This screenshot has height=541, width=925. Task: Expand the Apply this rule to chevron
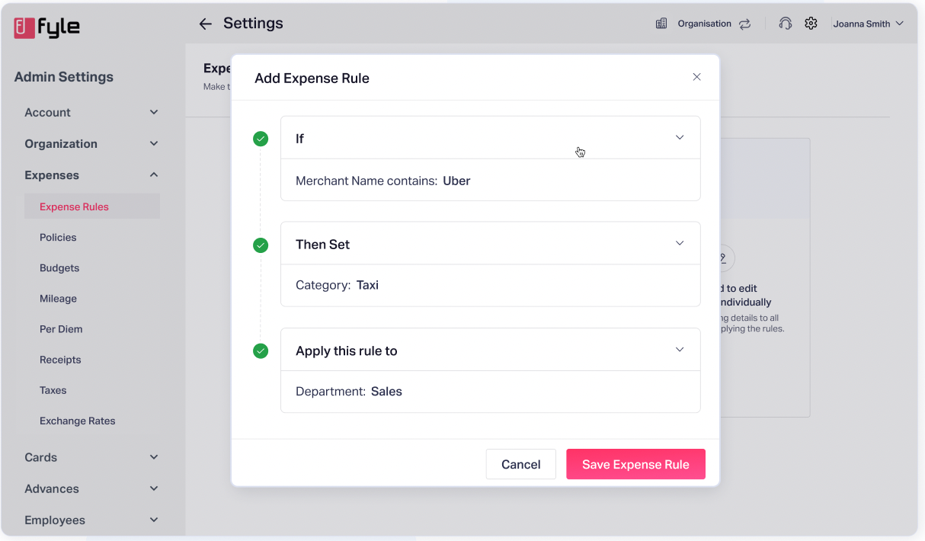click(680, 349)
